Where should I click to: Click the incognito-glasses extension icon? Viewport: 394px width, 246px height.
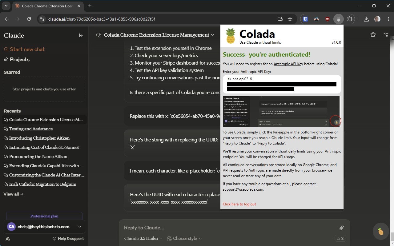point(316,19)
